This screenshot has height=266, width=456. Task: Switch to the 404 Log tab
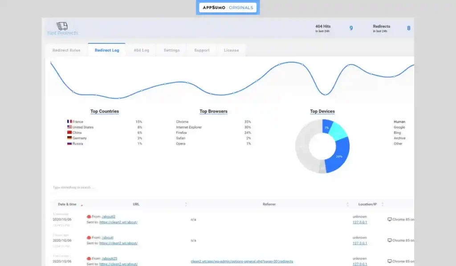(x=141, y=50)
